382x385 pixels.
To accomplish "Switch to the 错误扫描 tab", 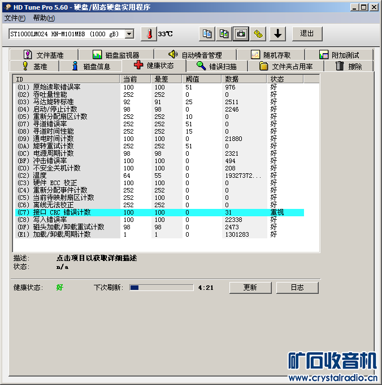I will pos(217,66).
